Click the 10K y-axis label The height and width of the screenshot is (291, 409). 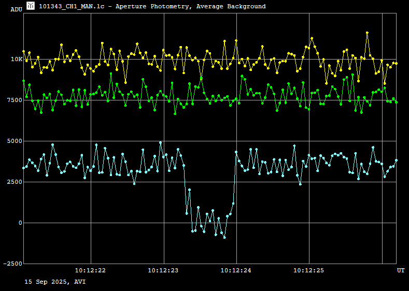click(17, 59)
